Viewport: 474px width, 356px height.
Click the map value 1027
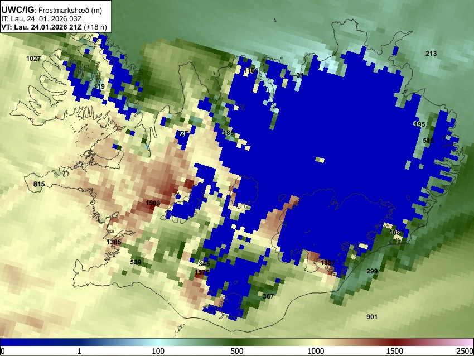pyautogui.click(x=33, y=59)
